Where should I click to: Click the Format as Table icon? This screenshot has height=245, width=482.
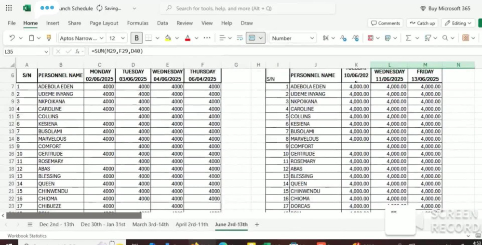388,38
